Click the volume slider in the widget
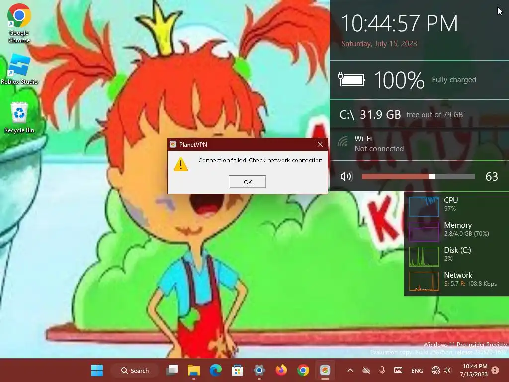The height and width of the screenshot is (382, 509). (x=418, y=177)
